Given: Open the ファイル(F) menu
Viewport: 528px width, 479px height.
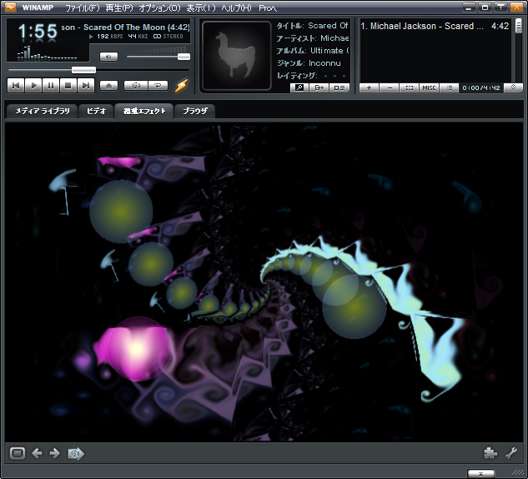Looking at the screenshot, I should tap(83, 7).
